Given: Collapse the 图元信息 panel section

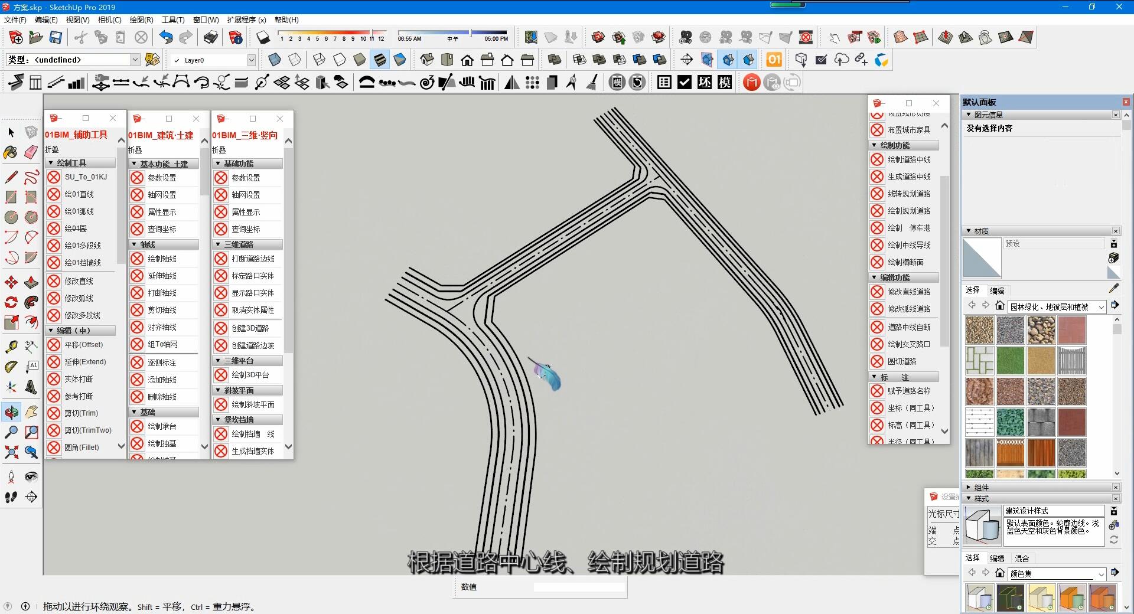Looking at the screenshot, I should [969, 115].
